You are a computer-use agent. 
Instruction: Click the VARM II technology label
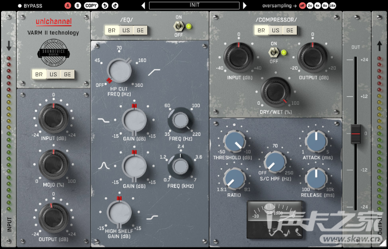click(x=53, y=33)
